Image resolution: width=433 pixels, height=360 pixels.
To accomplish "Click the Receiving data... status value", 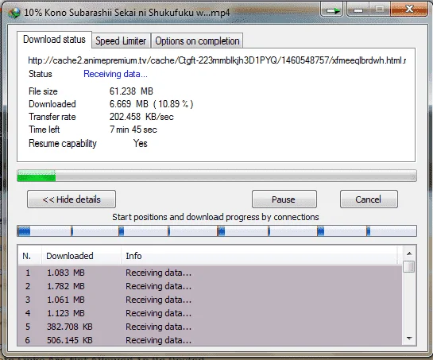I will [115, 74].
